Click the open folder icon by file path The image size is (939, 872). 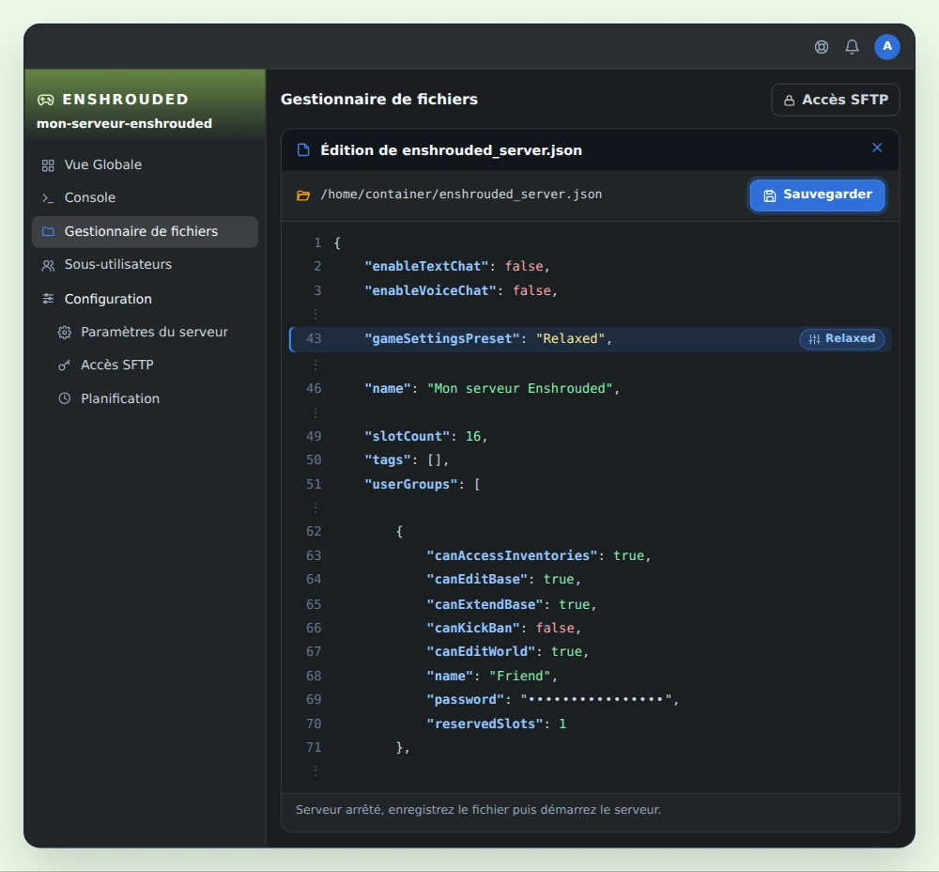[x=303, y=195]
